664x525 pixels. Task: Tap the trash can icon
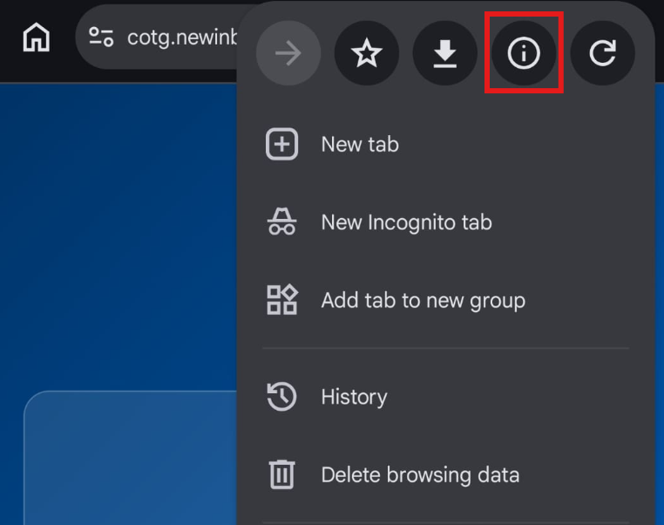[x=282, y=474]
